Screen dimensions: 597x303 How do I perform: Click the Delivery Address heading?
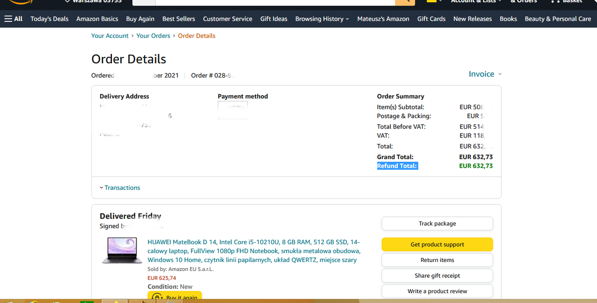[x=125, y=96]
